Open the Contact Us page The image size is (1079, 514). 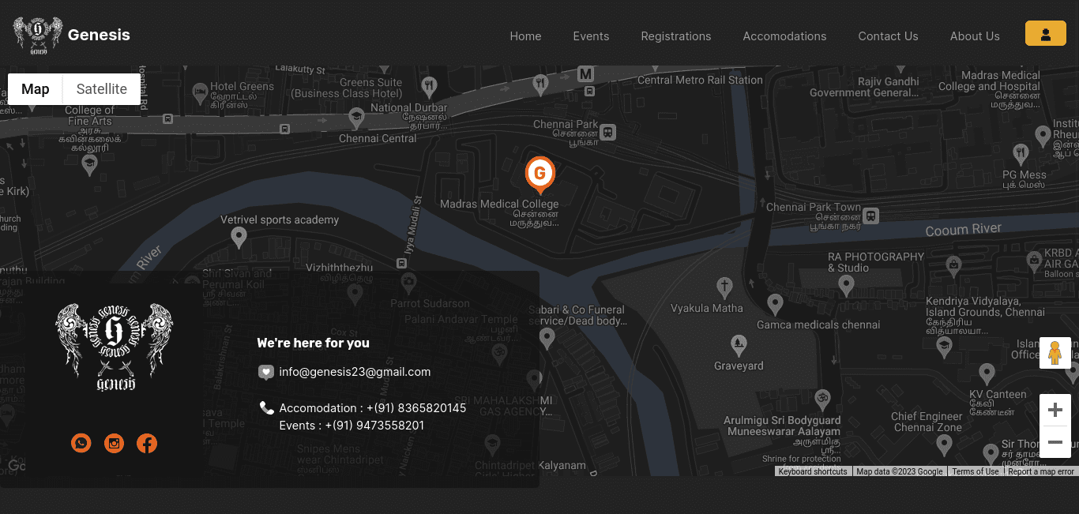tap(888, 36)
